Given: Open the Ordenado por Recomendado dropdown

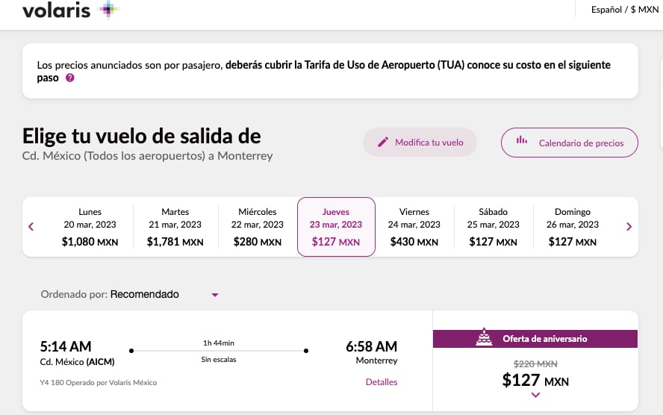Looking at the screenshot, I should [214, 295].
